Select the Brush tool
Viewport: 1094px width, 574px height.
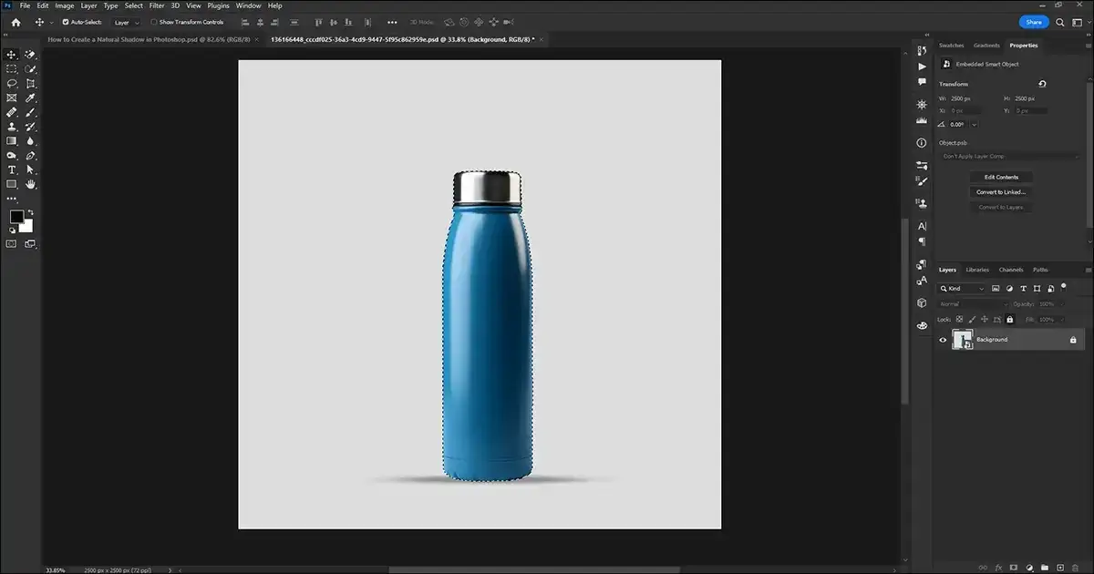[x=30, y=111]
